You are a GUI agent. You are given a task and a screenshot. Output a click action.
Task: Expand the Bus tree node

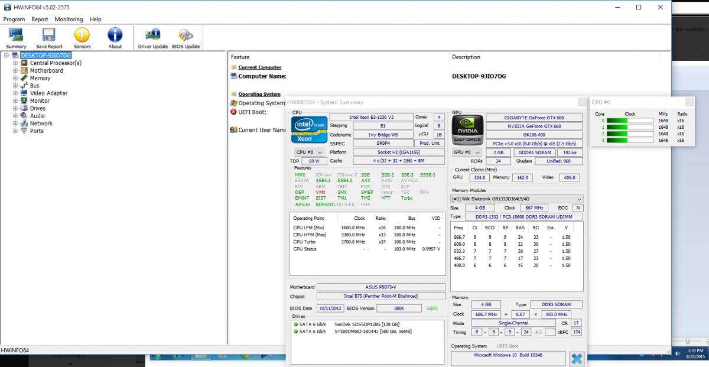15,86
